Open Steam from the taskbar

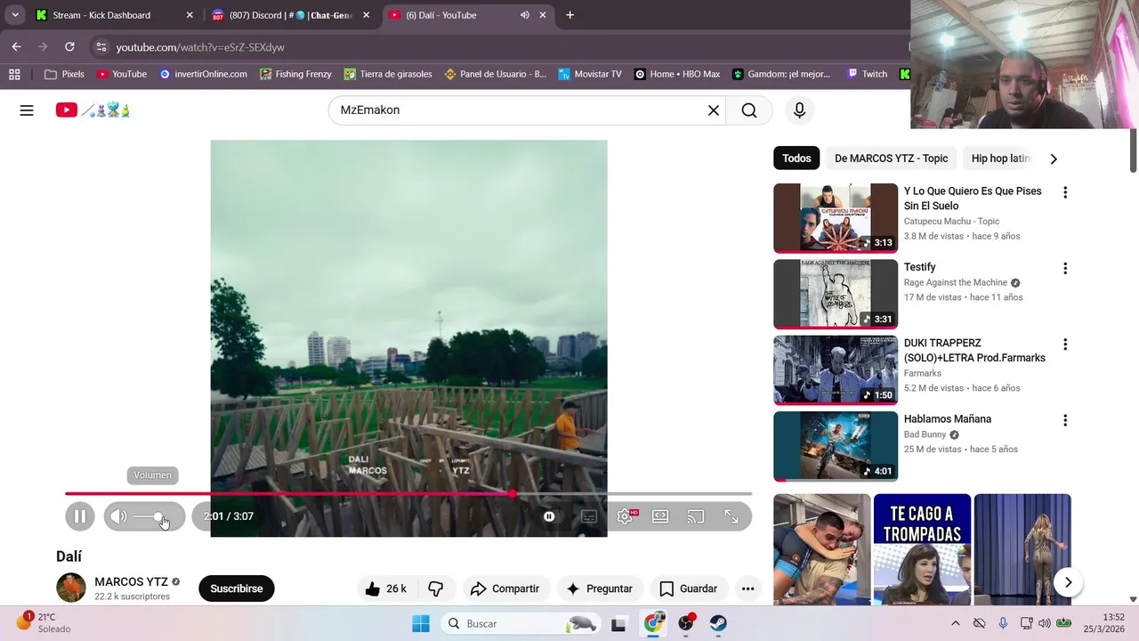[718, 623]
